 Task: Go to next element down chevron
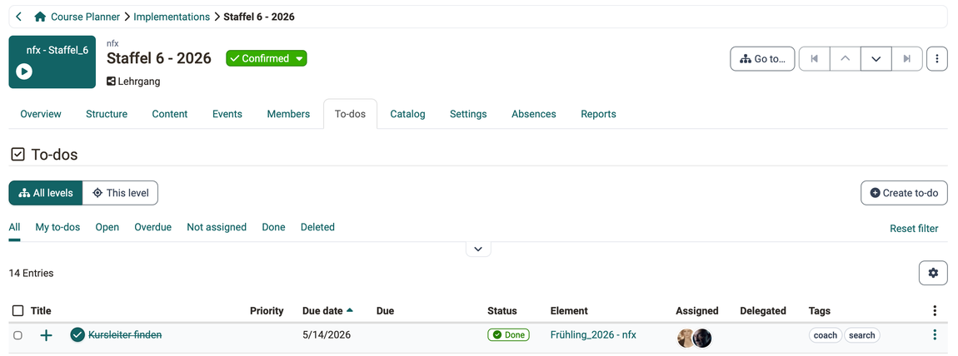tap(876, 58)
